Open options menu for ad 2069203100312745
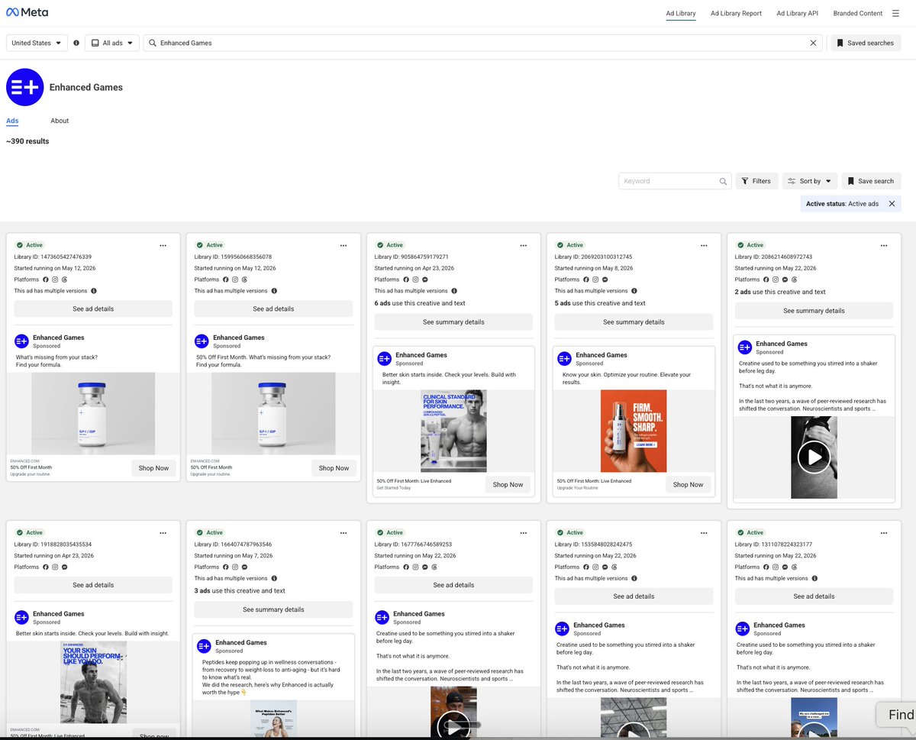This screenshot has width=916, height=740. (x=703, y=246)
